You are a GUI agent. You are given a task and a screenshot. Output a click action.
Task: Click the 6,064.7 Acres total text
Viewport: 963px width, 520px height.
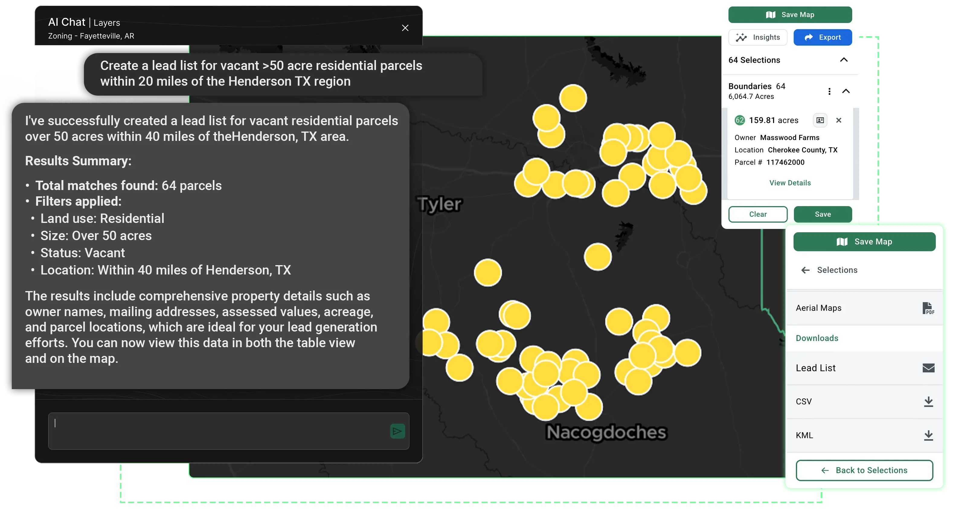coord(751,96)
